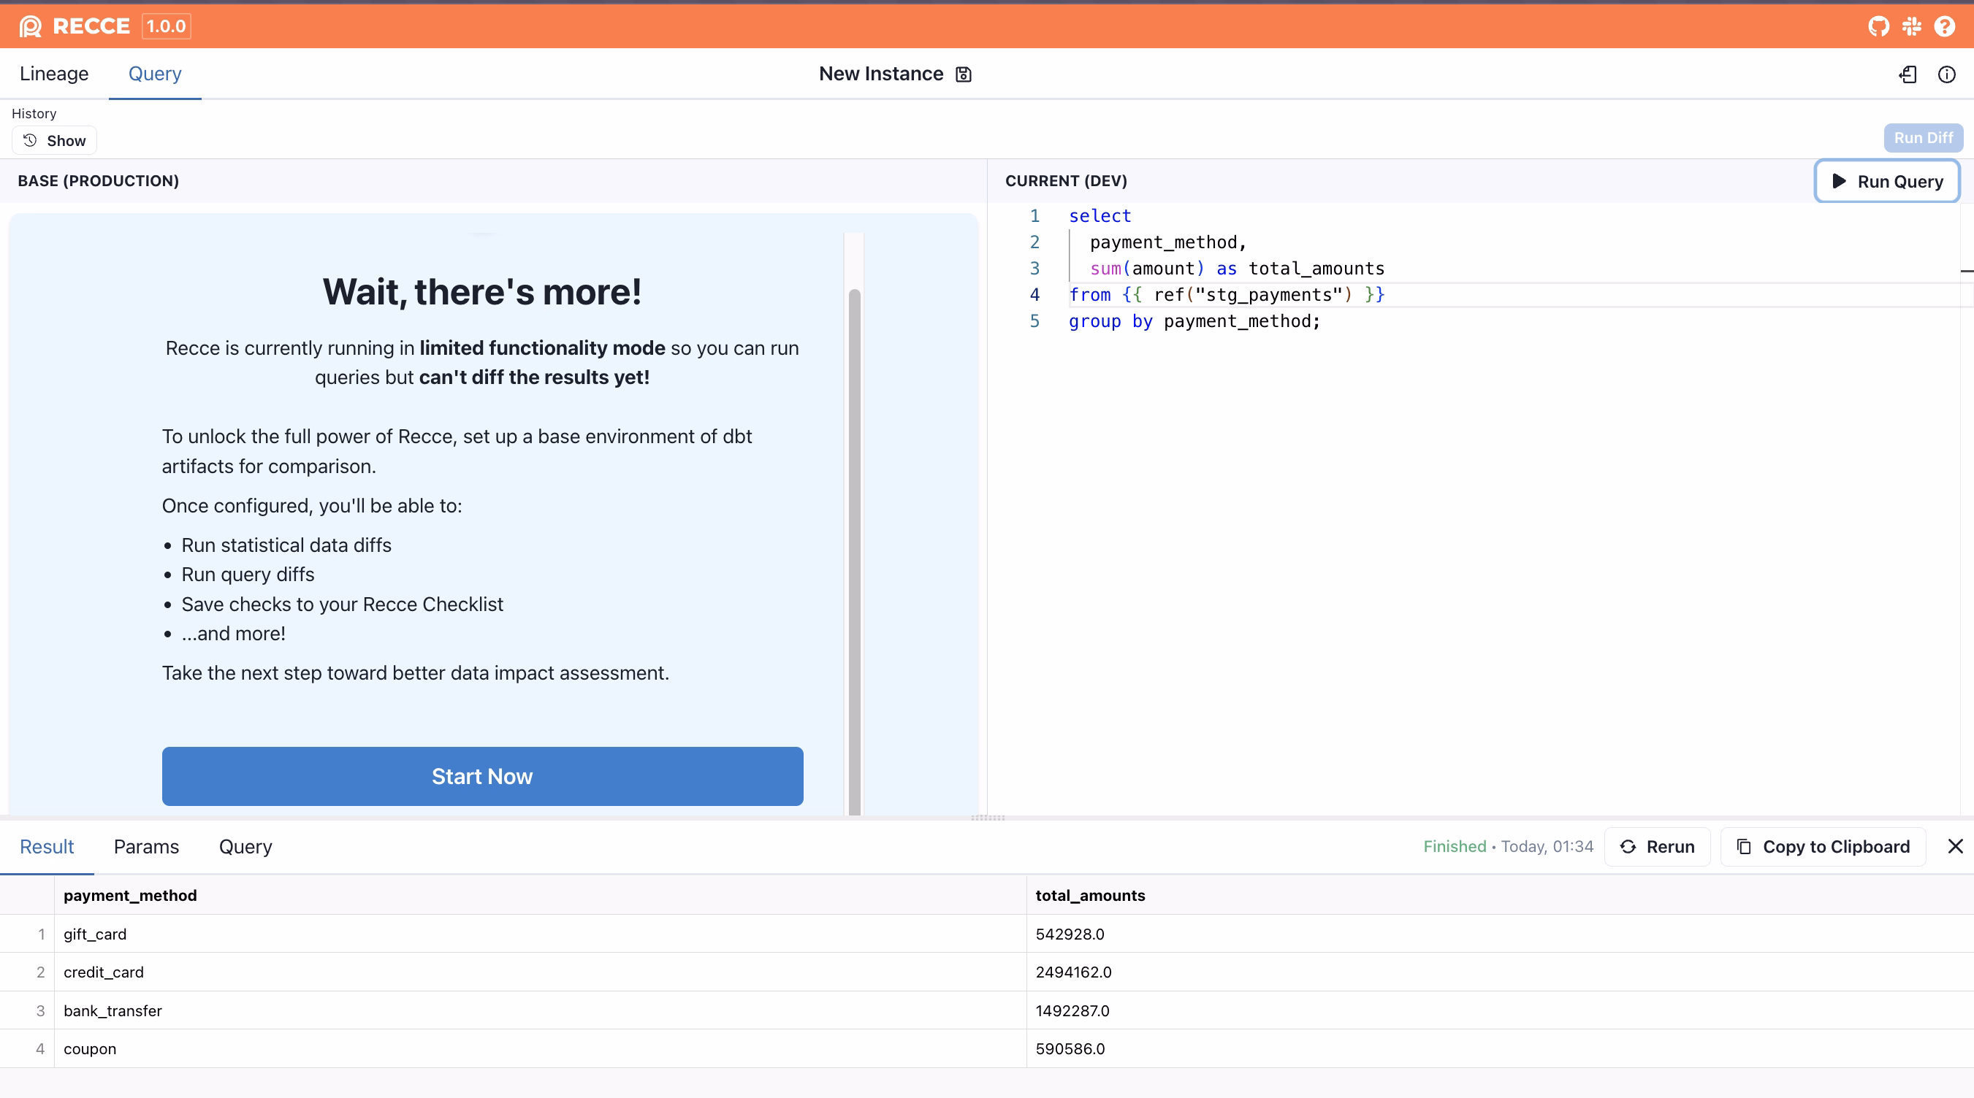Open the Query tab in results panel

pyautogui.click(x=245, y=846)
